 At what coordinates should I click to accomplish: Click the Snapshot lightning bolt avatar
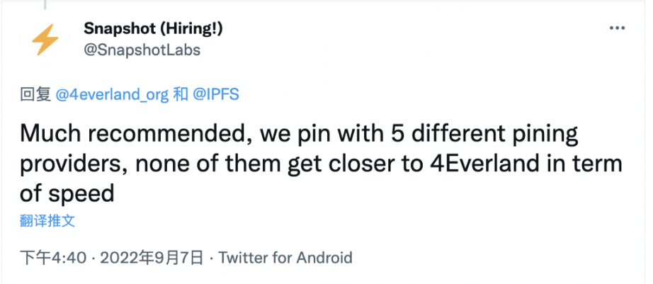click(45, 40)
